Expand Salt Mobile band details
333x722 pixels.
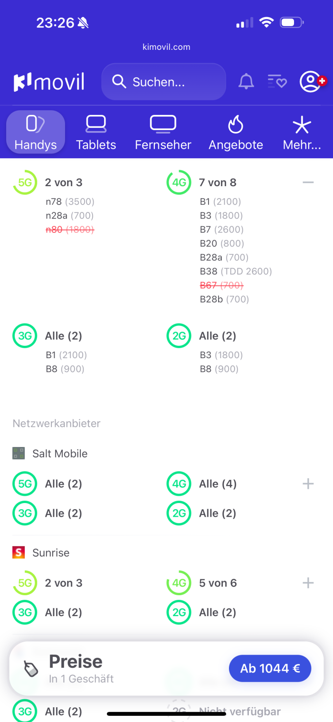pos(308,484)
